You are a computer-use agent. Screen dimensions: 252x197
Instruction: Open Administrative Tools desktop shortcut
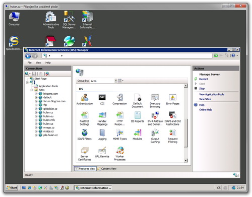(51, 20)
